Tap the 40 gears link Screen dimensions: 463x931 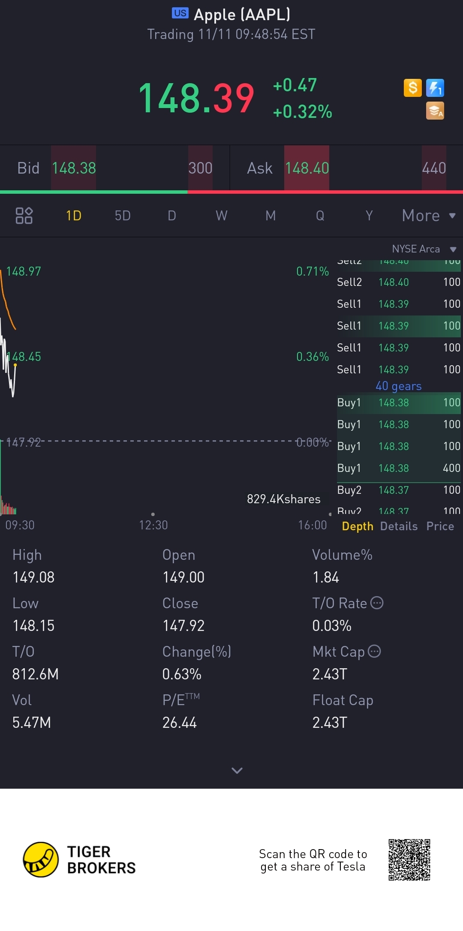point(399,386)
